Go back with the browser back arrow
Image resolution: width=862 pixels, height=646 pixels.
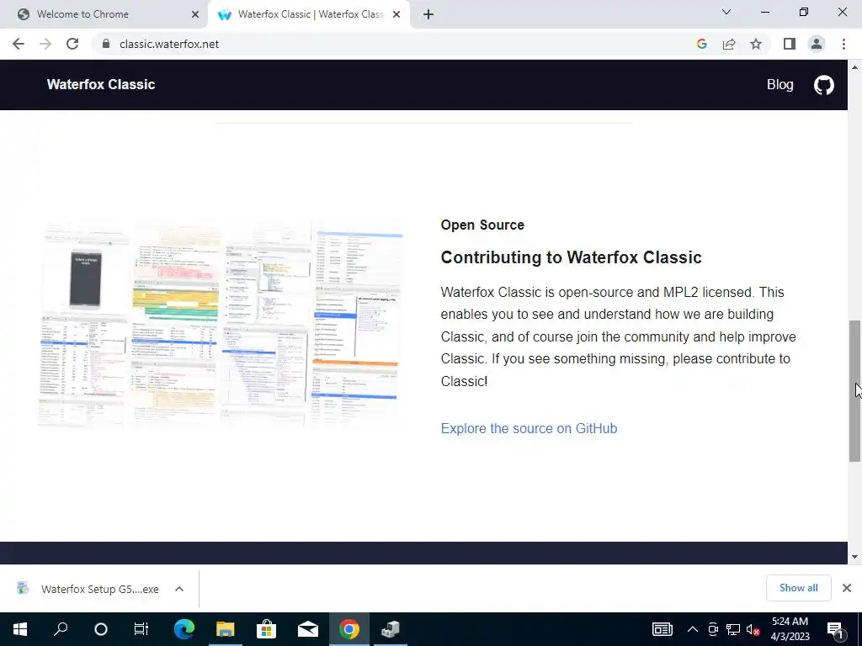click(19, 44)
